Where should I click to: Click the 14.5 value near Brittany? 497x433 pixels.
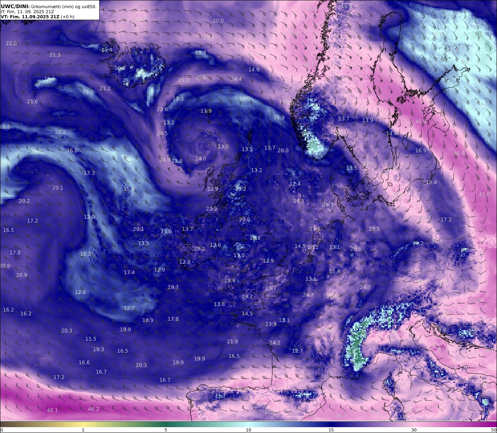[x=247, y=313]
